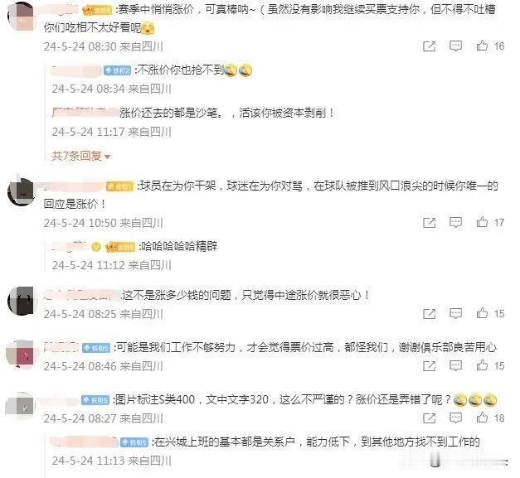Open avatar of the 08:46 commenter

tap(20, 354)
